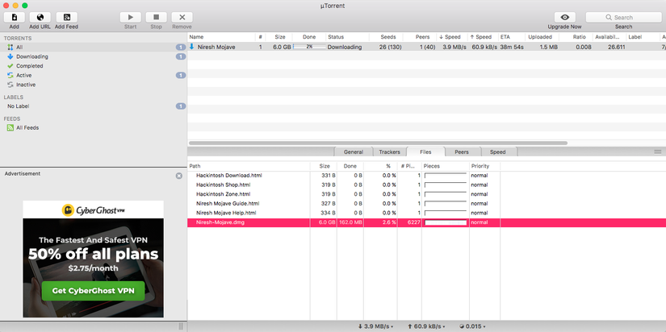The image size is (666, 332).
Task: Click the Search input field
Action: [x=623, y=18]
